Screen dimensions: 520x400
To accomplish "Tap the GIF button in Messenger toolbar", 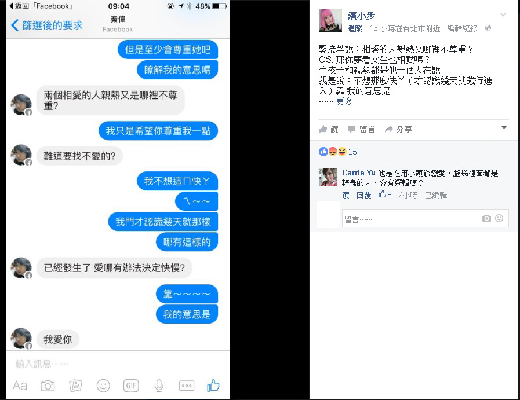I will click(131, 386).
